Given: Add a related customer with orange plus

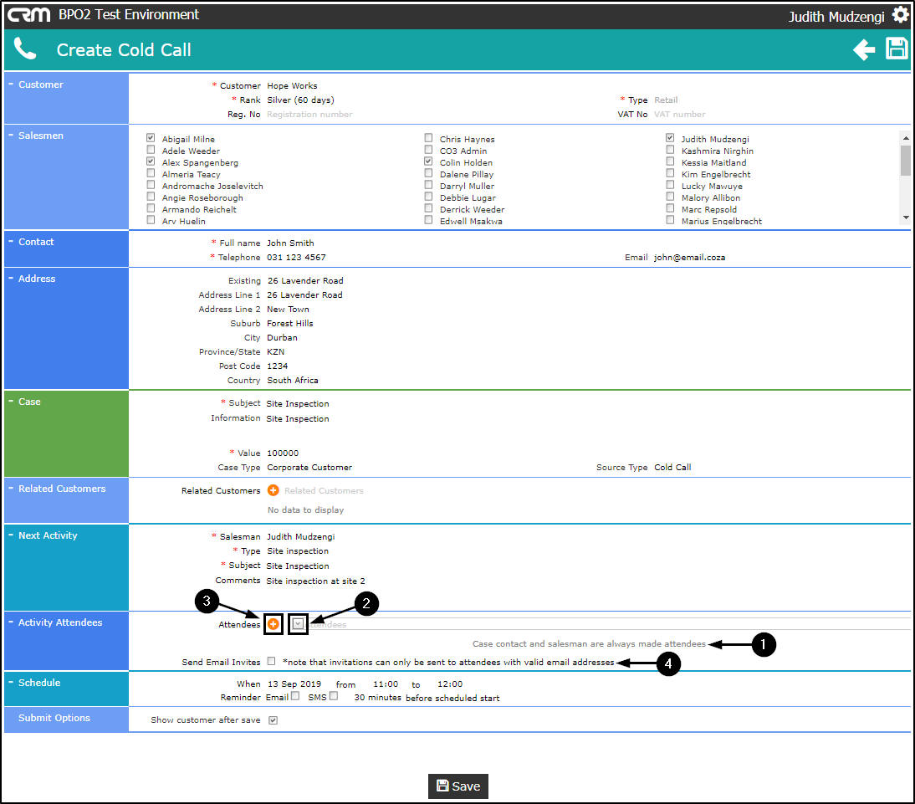Looking at the screenshot, I should (273, 490).
